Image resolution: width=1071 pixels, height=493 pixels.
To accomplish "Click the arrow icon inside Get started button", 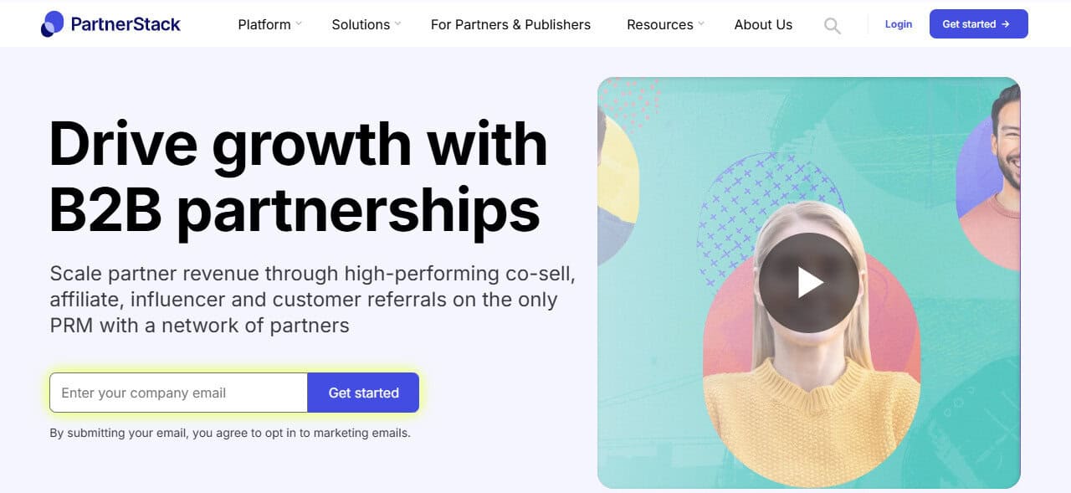I will coord(1007,24).
